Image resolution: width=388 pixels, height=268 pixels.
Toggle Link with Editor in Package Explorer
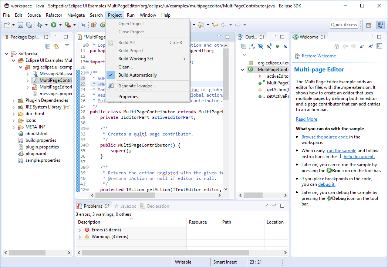coord(57,46)
